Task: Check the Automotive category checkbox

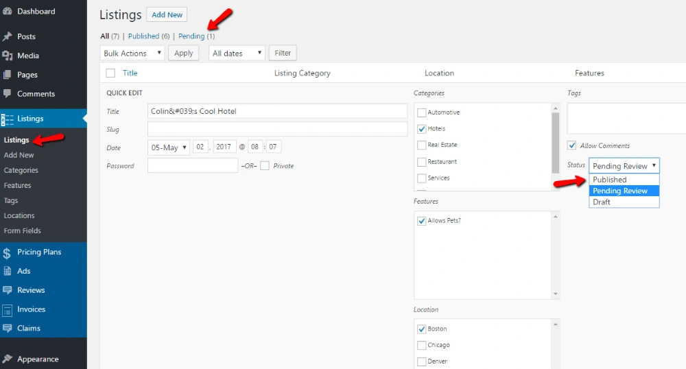Action: point(422,112)
